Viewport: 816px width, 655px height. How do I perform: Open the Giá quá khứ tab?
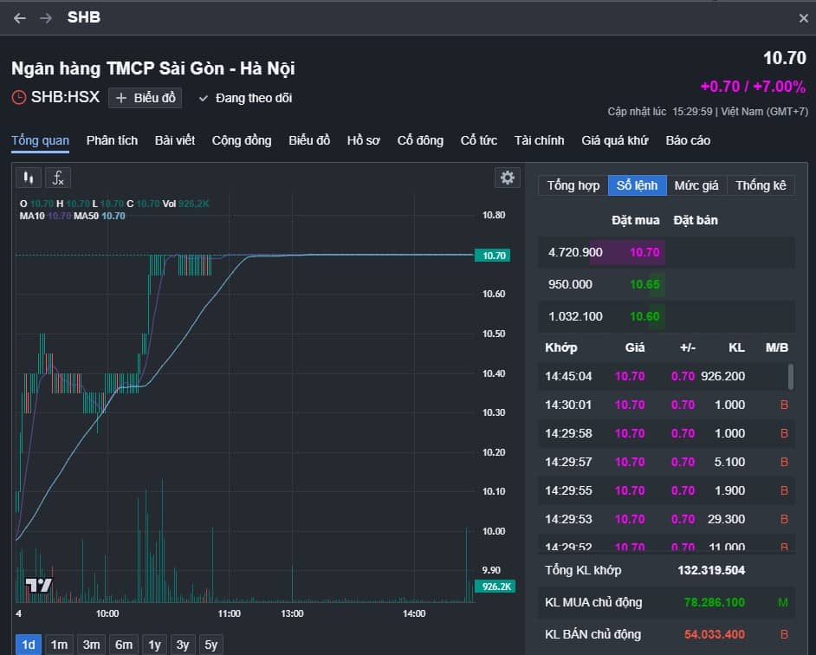tap(615, 140)
